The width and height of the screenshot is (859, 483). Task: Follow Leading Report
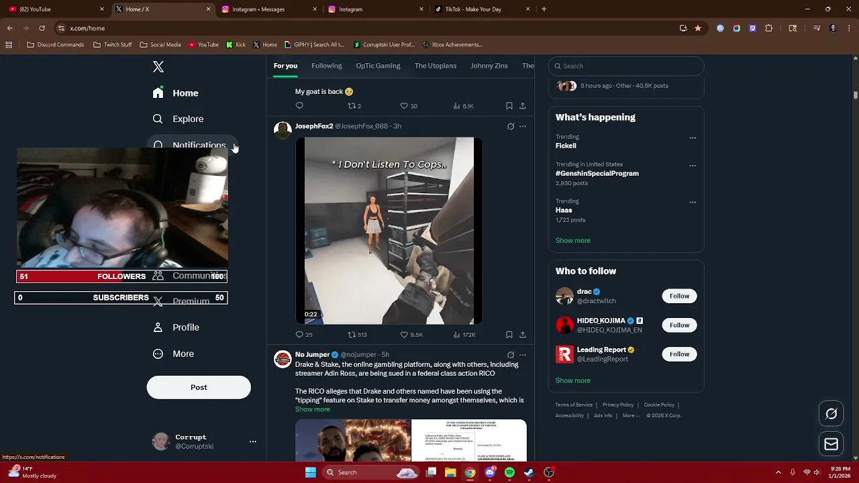[x=679, y=354]
